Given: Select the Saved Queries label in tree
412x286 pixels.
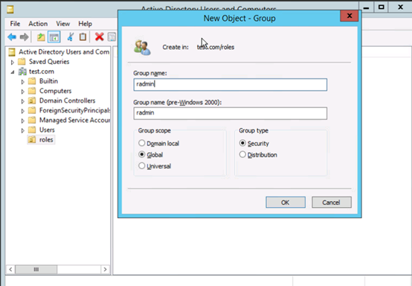Looking at the screenshot, I should click(49, 62).
